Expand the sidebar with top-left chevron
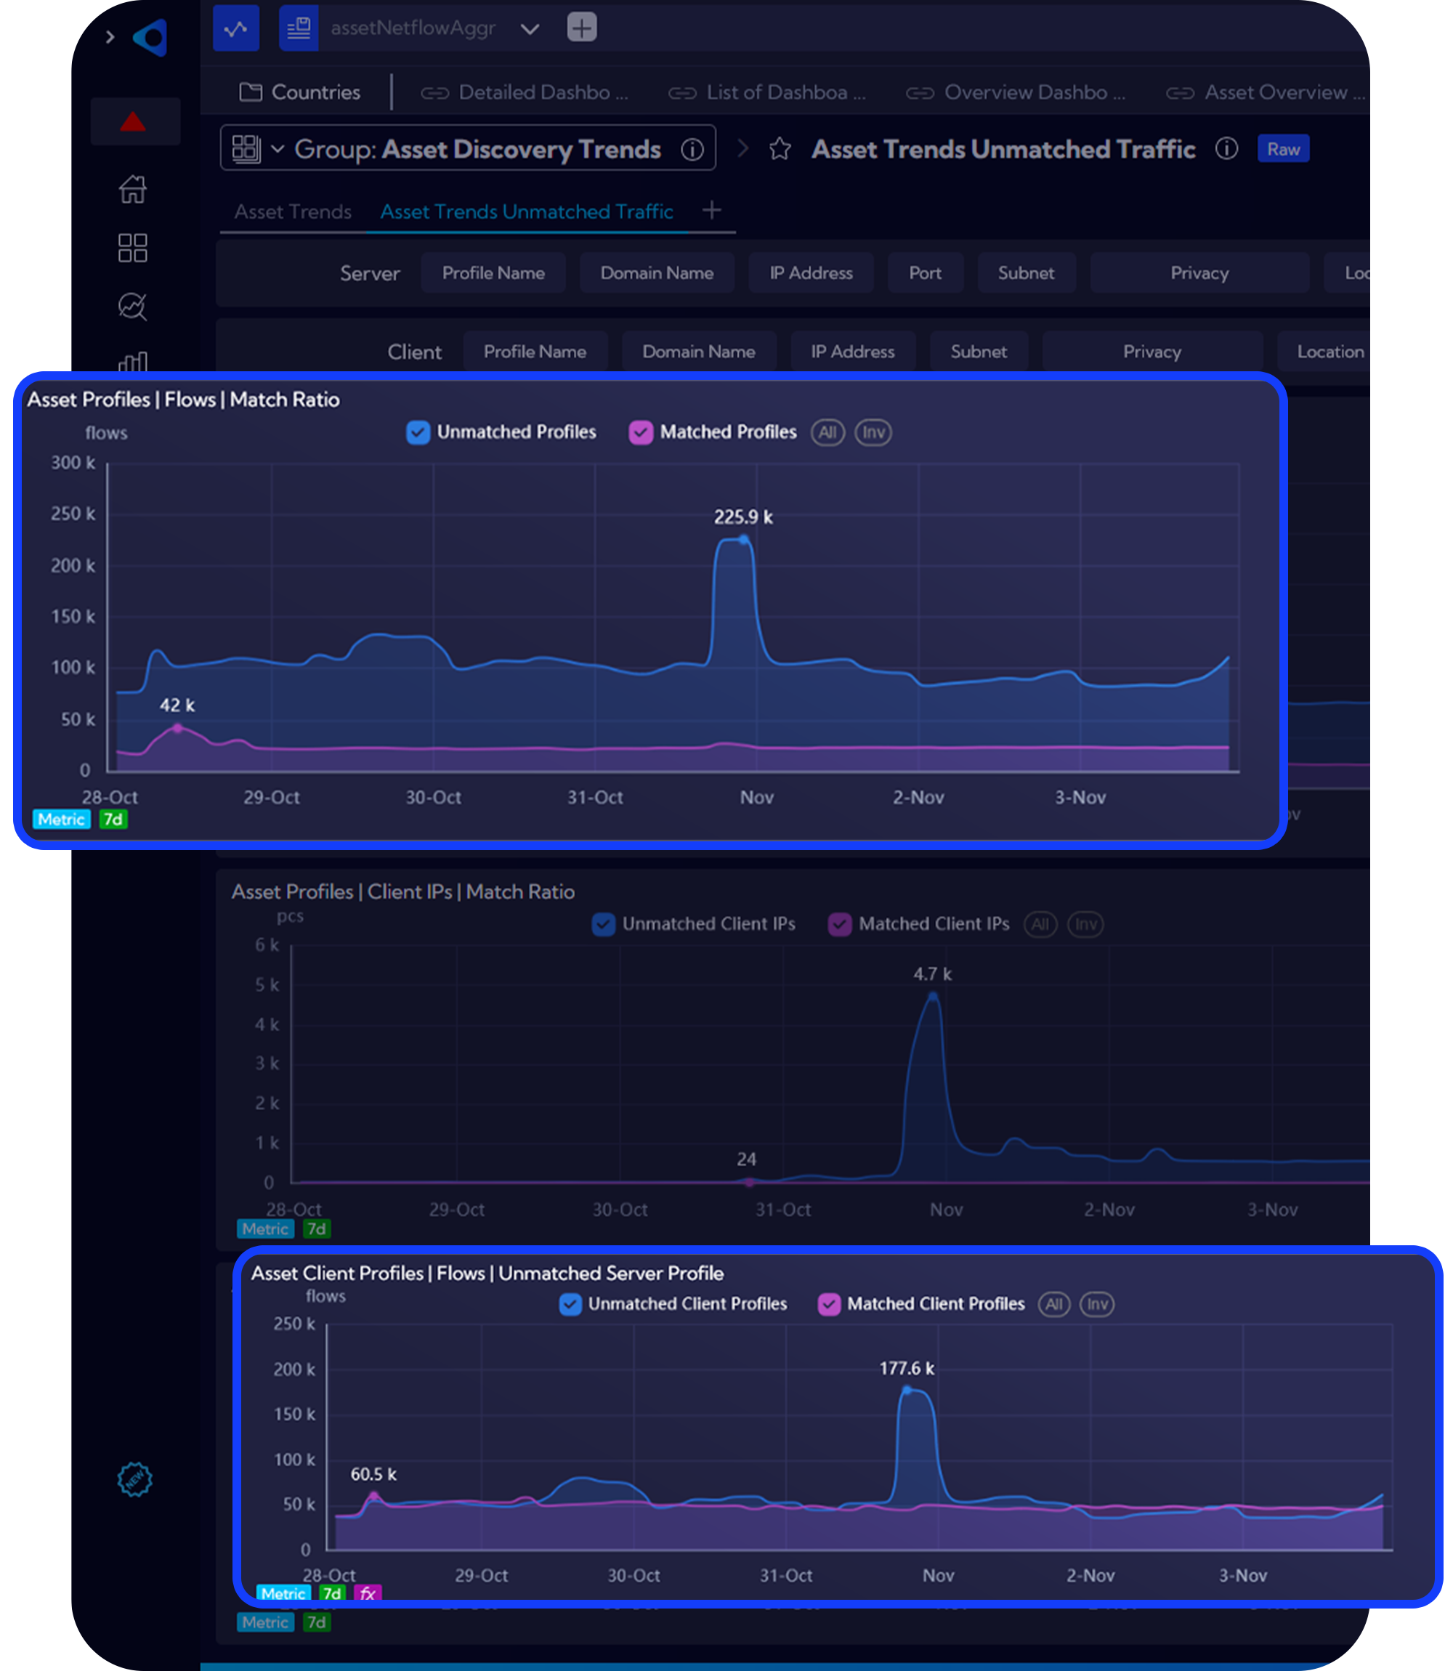This screenshot has width=1453, height=1671. [x=110, y=37]
